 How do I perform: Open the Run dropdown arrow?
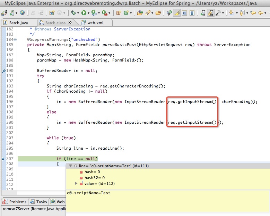pos(88,13)
